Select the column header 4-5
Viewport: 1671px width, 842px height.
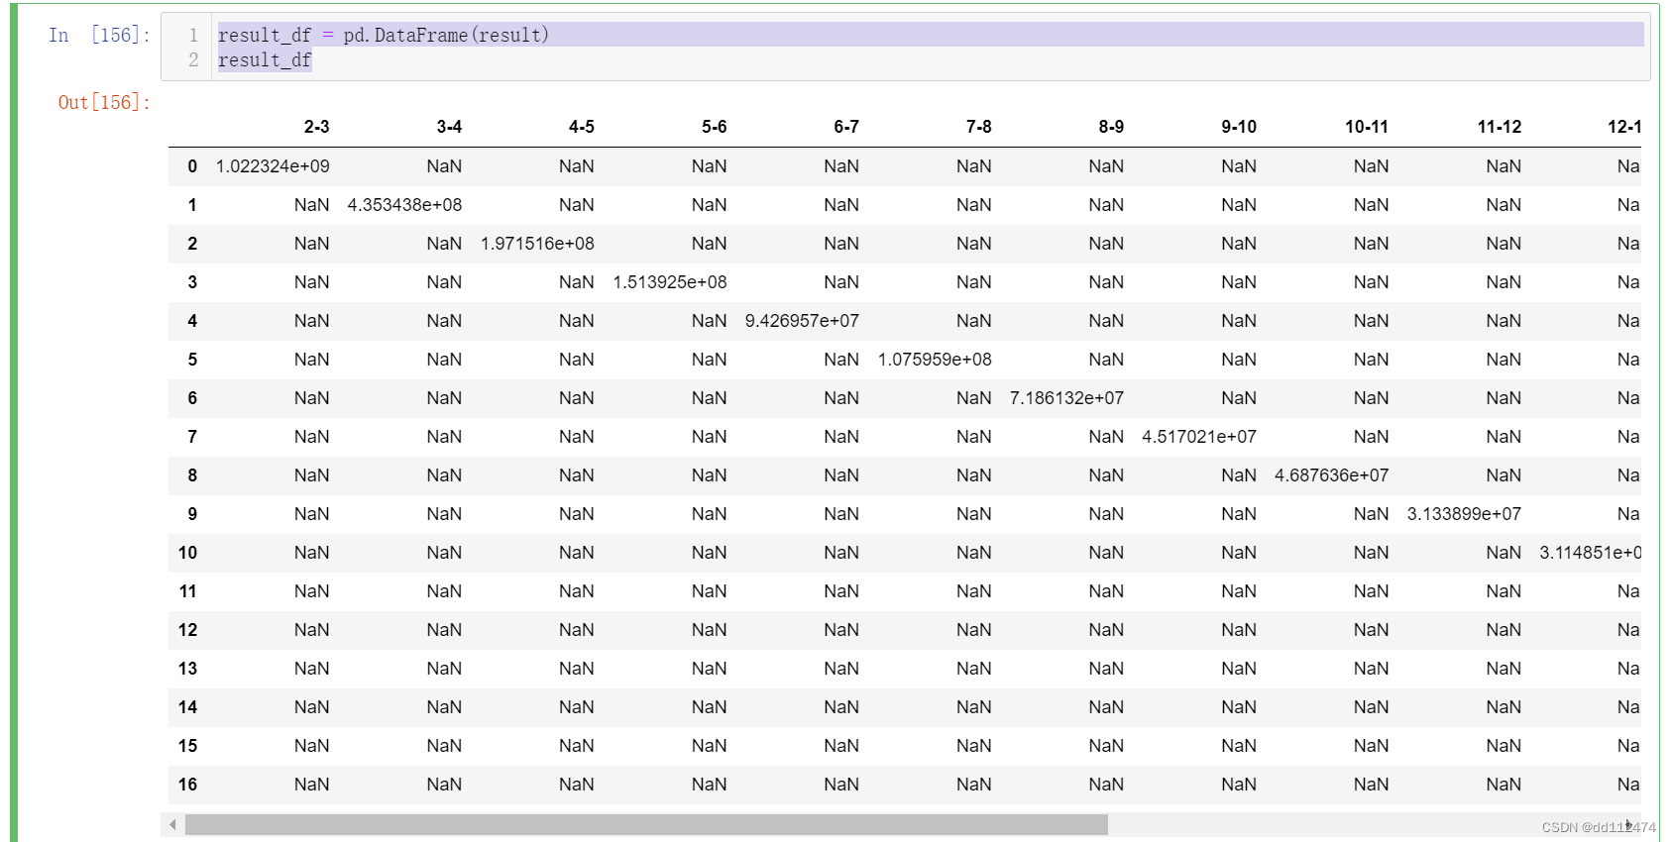click(x=582, y=127)
